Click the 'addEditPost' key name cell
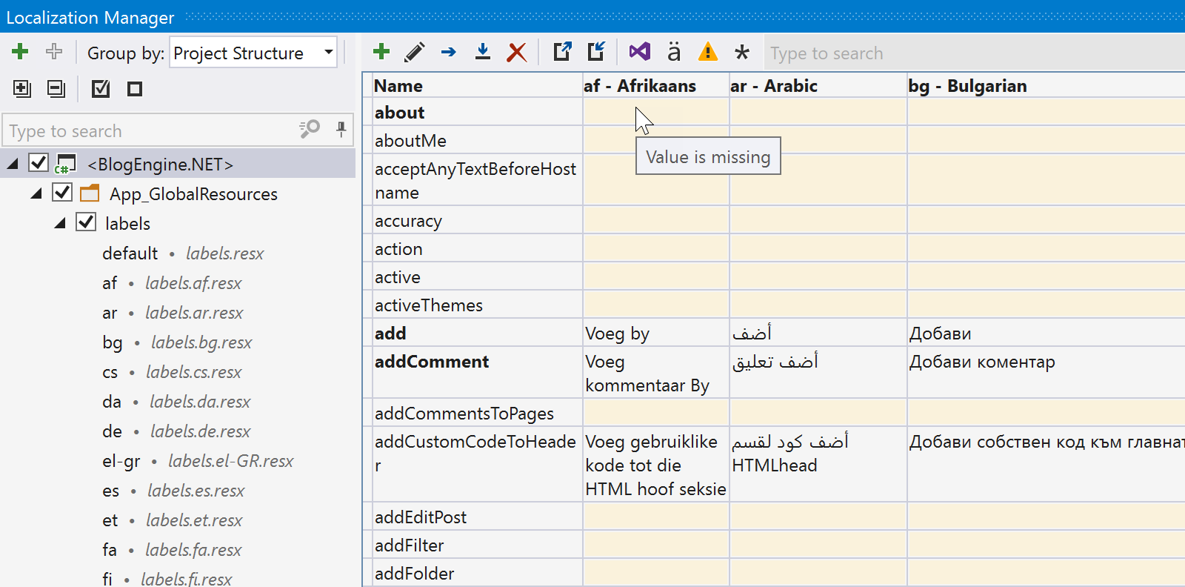Screen dimensions: 1185x587 coord(477,517)
